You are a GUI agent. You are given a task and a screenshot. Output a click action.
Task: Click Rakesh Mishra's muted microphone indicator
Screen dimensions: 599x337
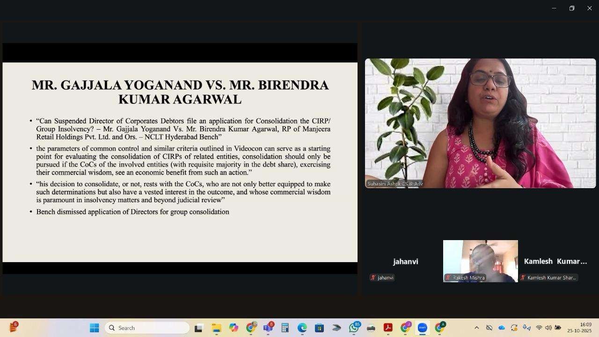tap(448, 278)
